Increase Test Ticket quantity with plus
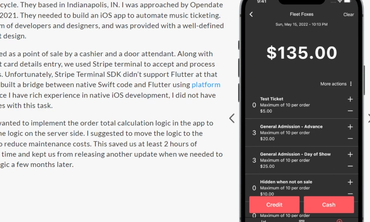This screenshot has height=222, width=370. coord(350,99)
